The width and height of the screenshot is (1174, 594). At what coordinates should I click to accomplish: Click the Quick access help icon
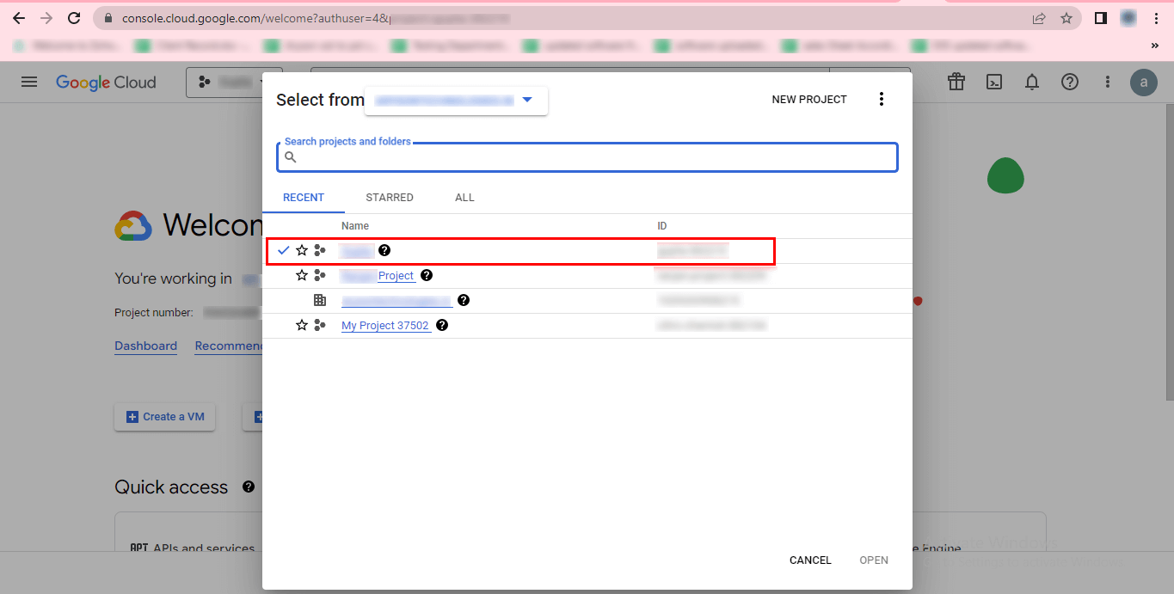pyautogui.click(x=249, y=487)
